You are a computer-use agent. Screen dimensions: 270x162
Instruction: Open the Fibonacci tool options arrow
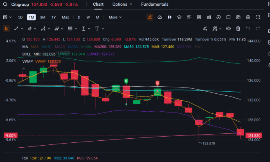pos(76,29)
